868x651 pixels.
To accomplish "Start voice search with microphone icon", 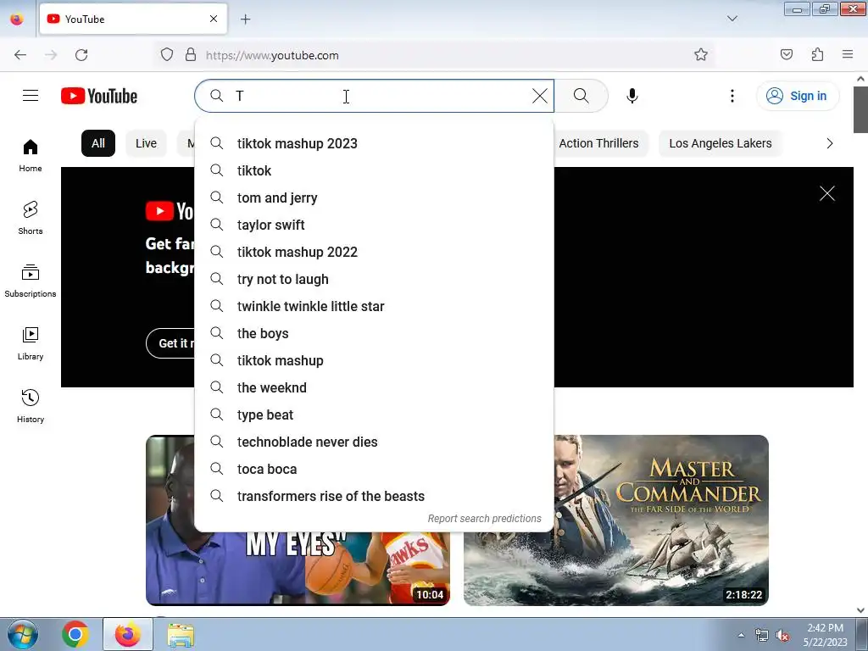I will coord(632,96).
